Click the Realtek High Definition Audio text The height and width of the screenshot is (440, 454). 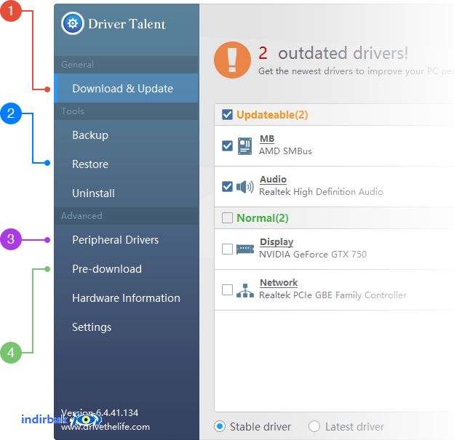click(321, 192)
